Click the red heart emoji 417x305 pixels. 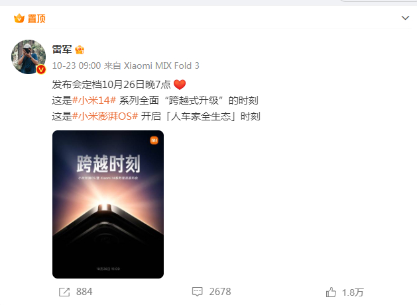[180, 85]
